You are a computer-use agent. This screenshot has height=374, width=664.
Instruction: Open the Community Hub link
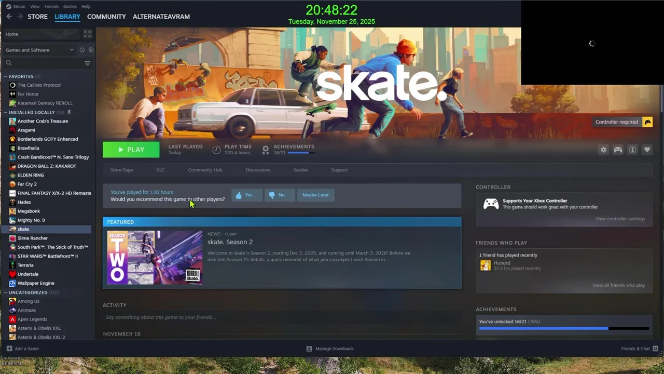point(205,170)
